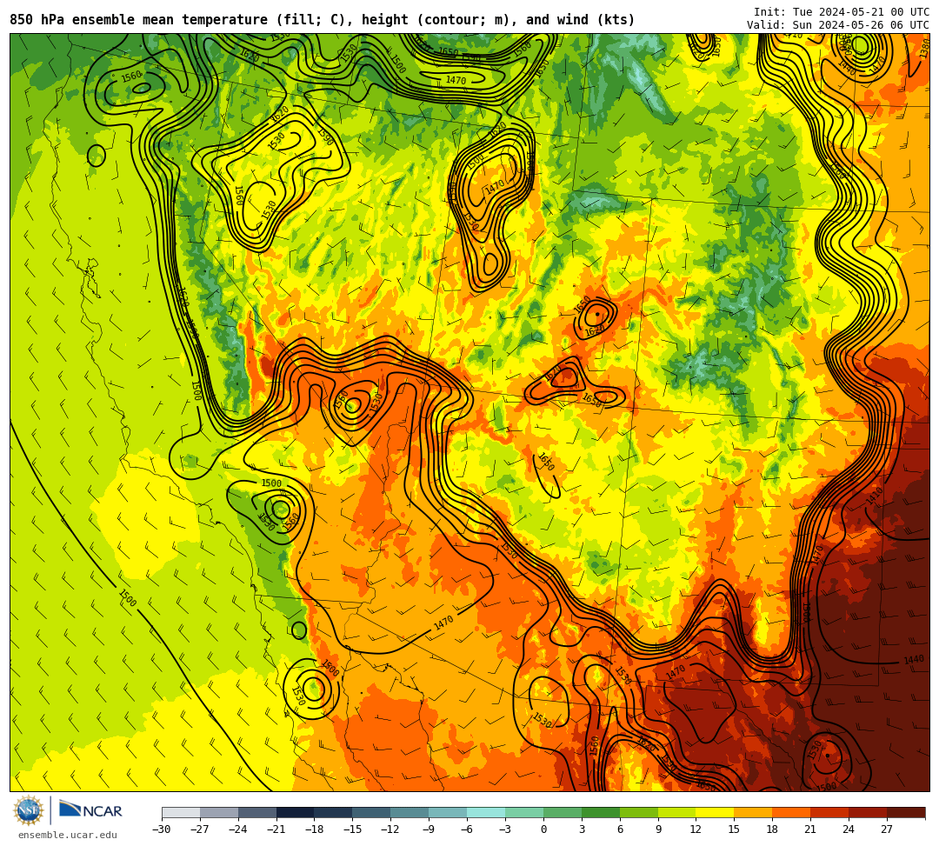Click the 27 colorbar tick label
The height and width of the screenshot is (846, 939).
(x=887, y=829)
